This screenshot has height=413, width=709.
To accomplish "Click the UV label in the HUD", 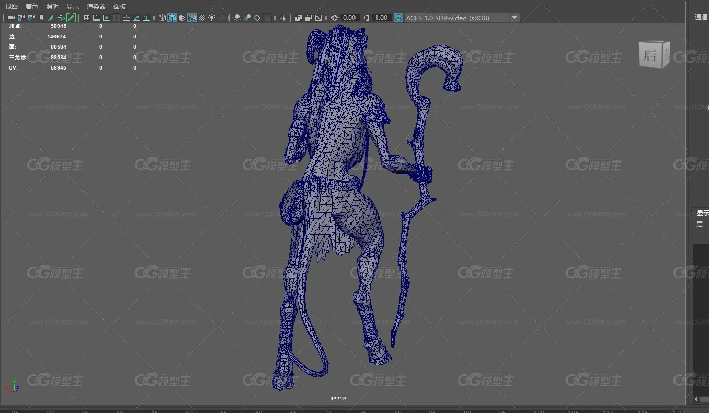I will click(x=13, y=68).
